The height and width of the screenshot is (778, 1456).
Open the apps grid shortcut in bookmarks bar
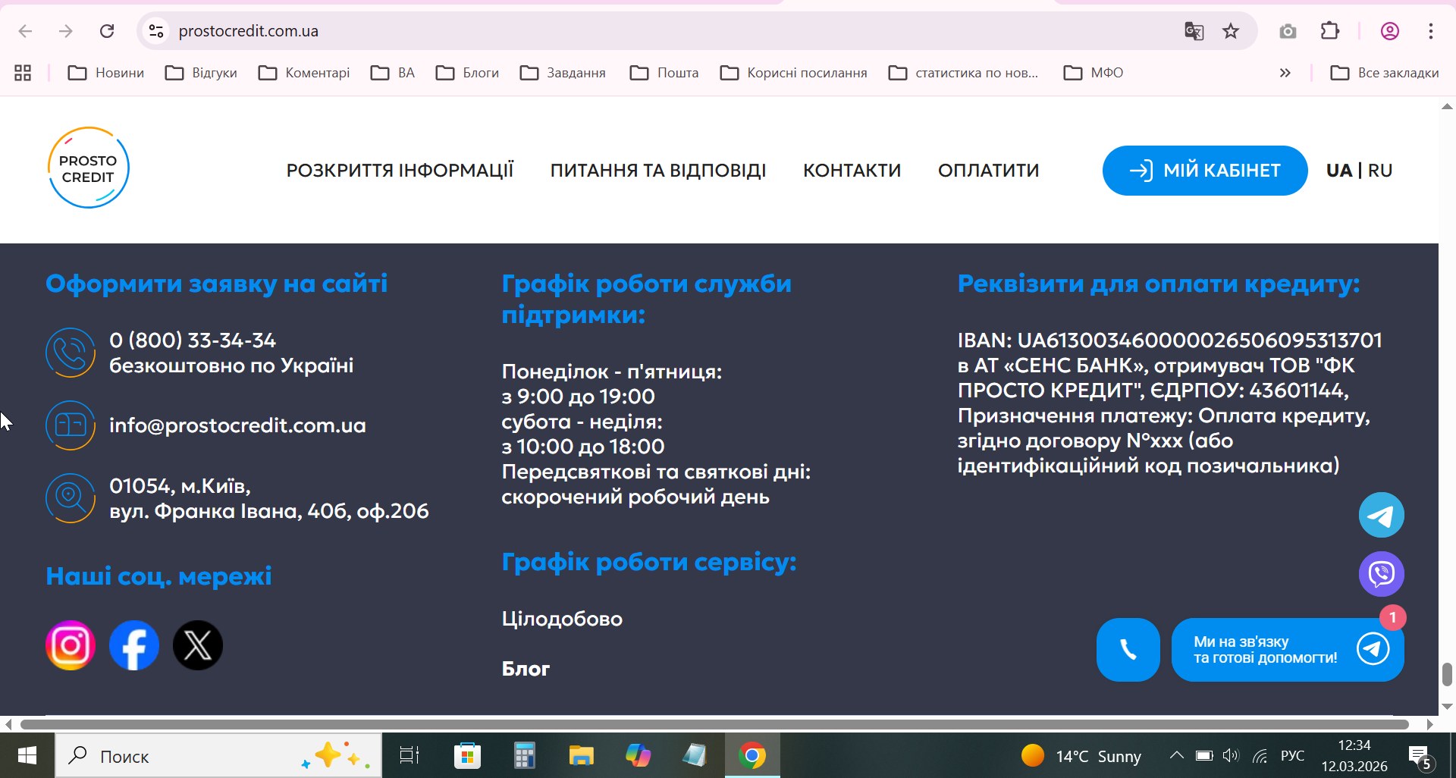coord(23,73)
